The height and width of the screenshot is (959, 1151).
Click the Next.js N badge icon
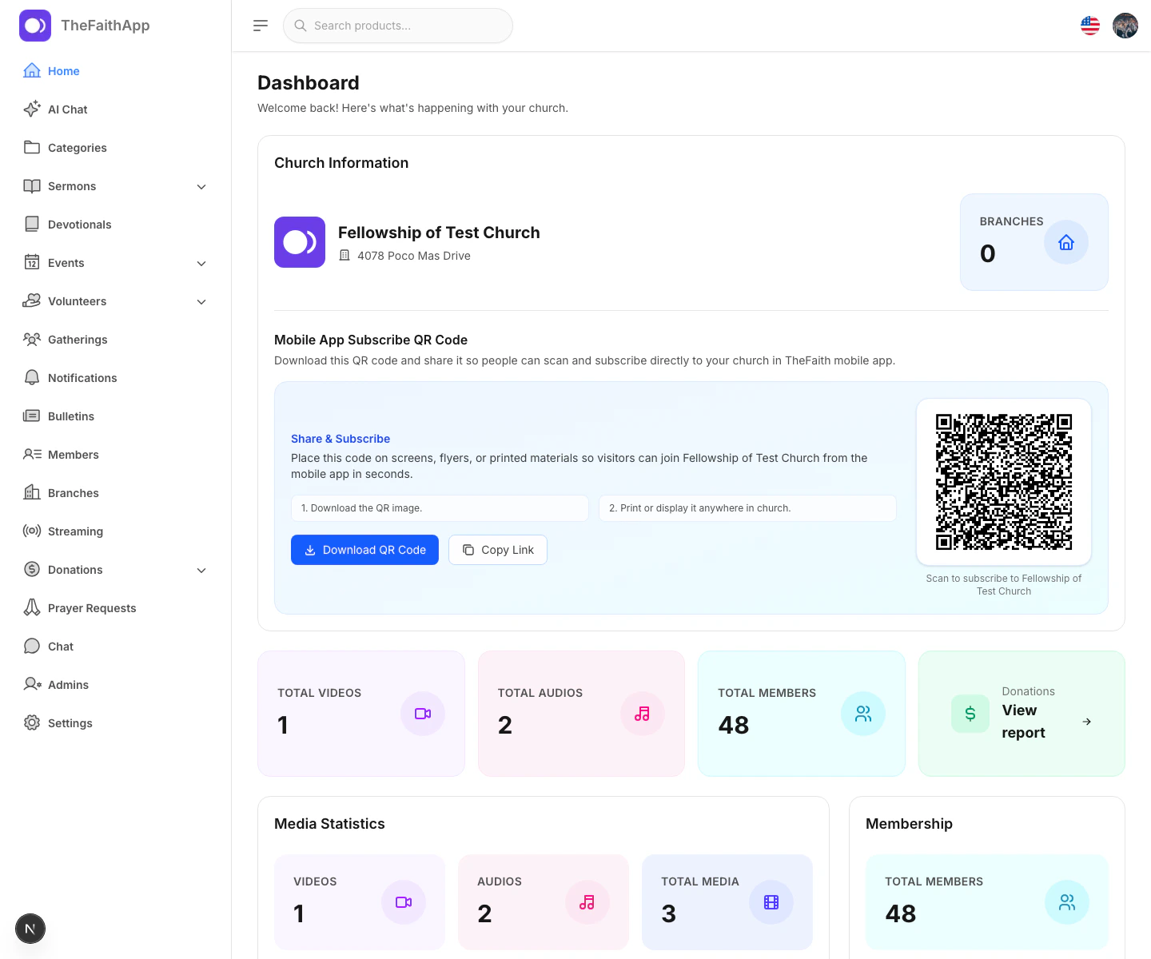[30, 929]
